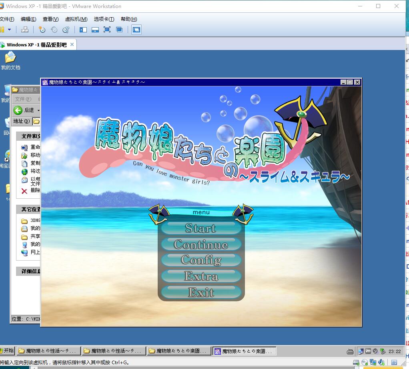Toggle the thumbnail bar view in toolbar

[95, 30]
